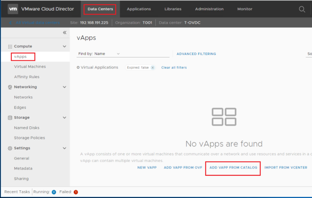Screen dimensions: 312x198
Task: Switch to the Libraries tab
Action: click(173, 9)
